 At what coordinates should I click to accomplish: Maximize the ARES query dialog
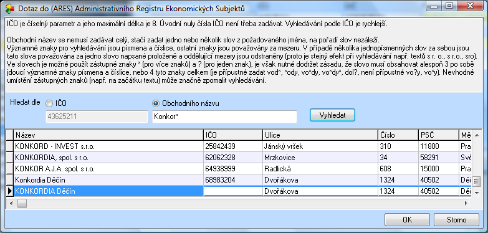click(x=449, y=6)
